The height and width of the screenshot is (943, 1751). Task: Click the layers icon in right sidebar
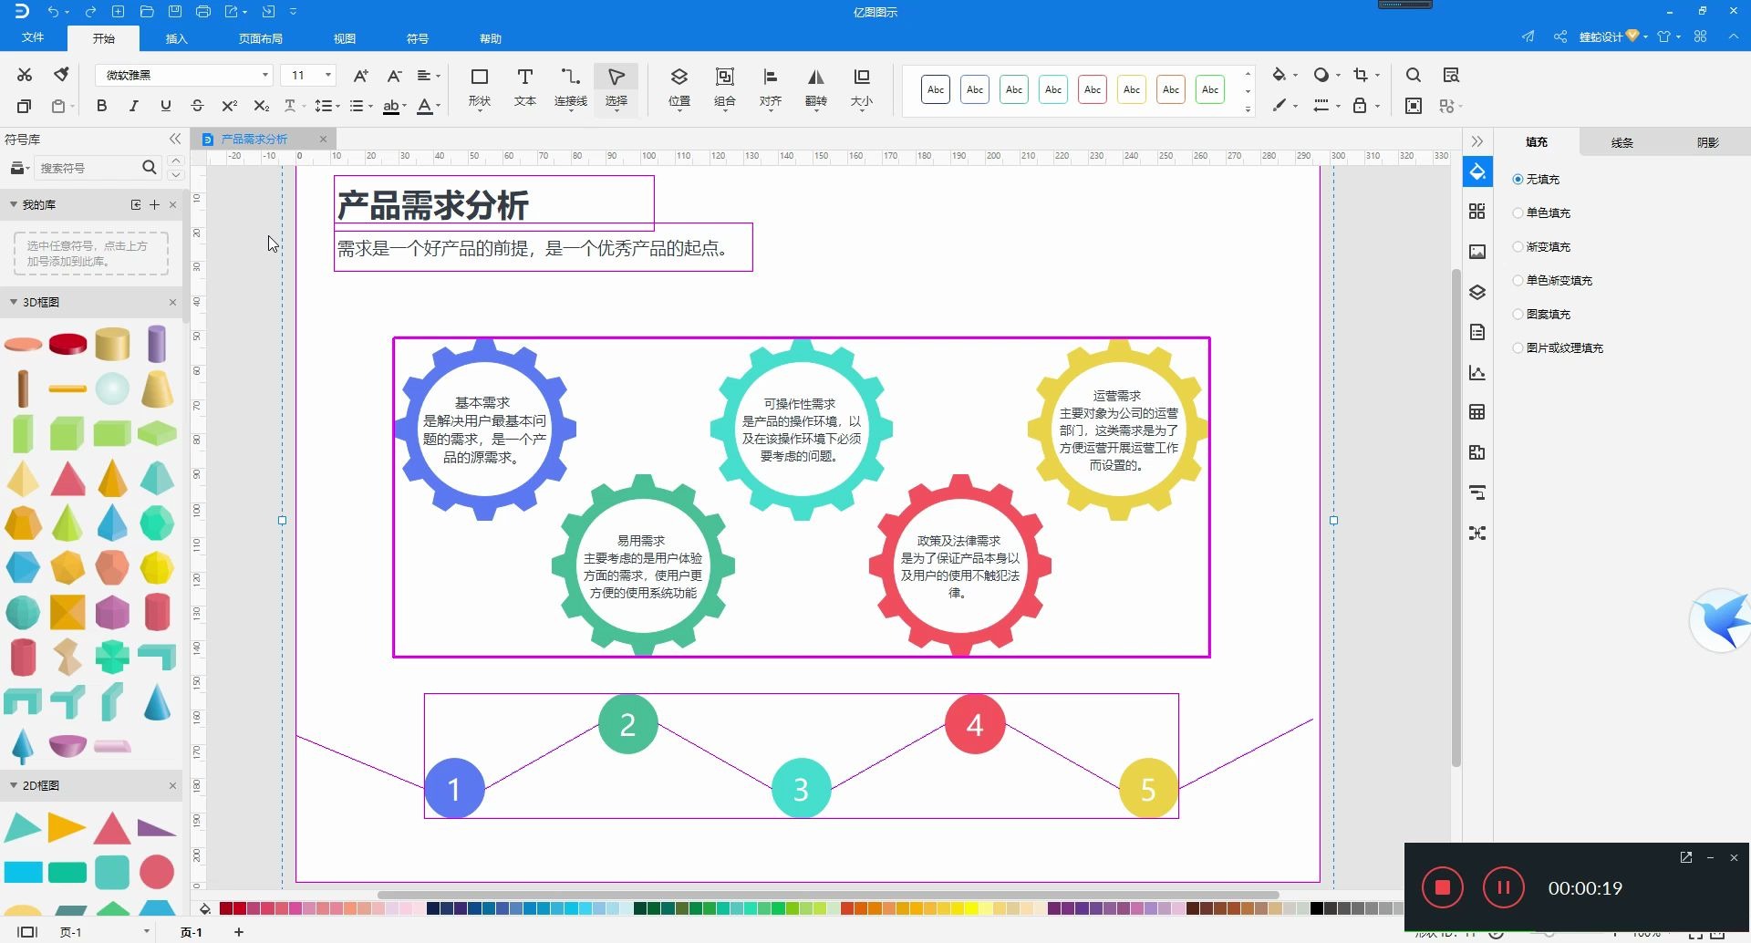pyautogui.click(x=1477, y=292)
